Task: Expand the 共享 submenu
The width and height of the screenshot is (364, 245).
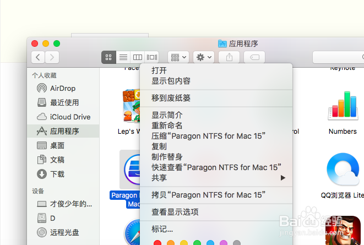Action: [216, 178]
